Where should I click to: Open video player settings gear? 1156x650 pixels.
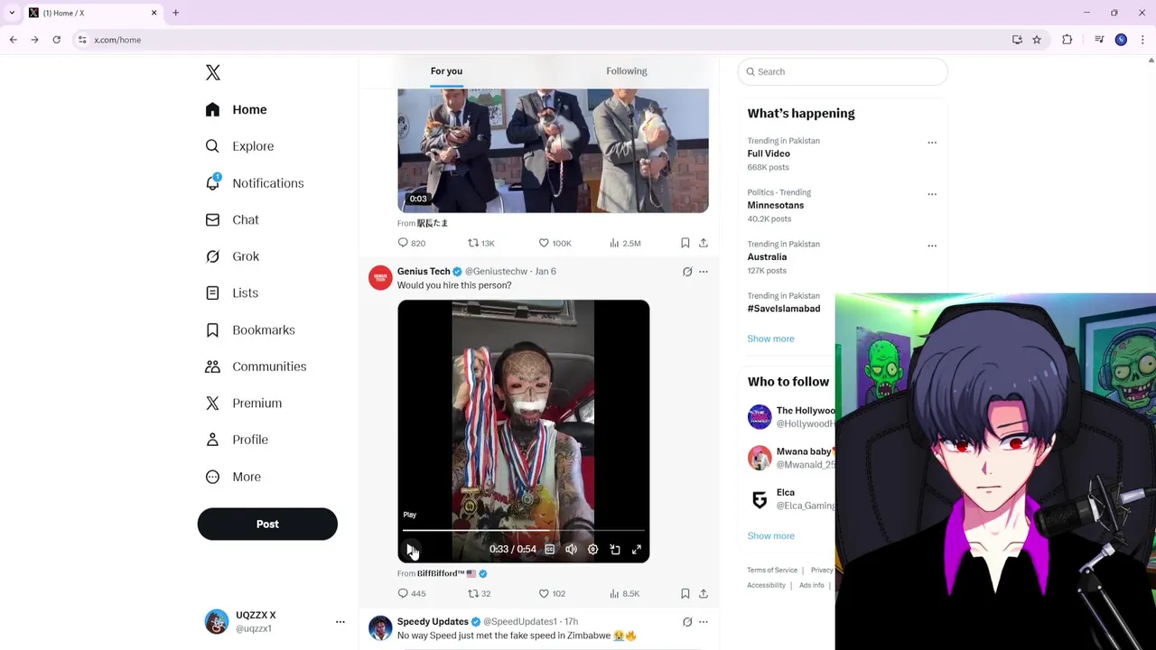[x=592, y=549]
